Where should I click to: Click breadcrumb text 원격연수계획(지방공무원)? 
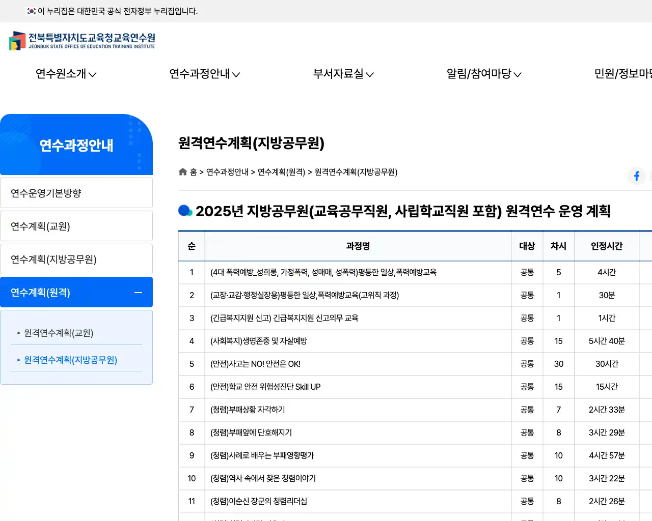[356, 172]
